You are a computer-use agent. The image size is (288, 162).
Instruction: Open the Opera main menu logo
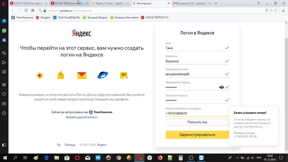click(x=4, y=4)
